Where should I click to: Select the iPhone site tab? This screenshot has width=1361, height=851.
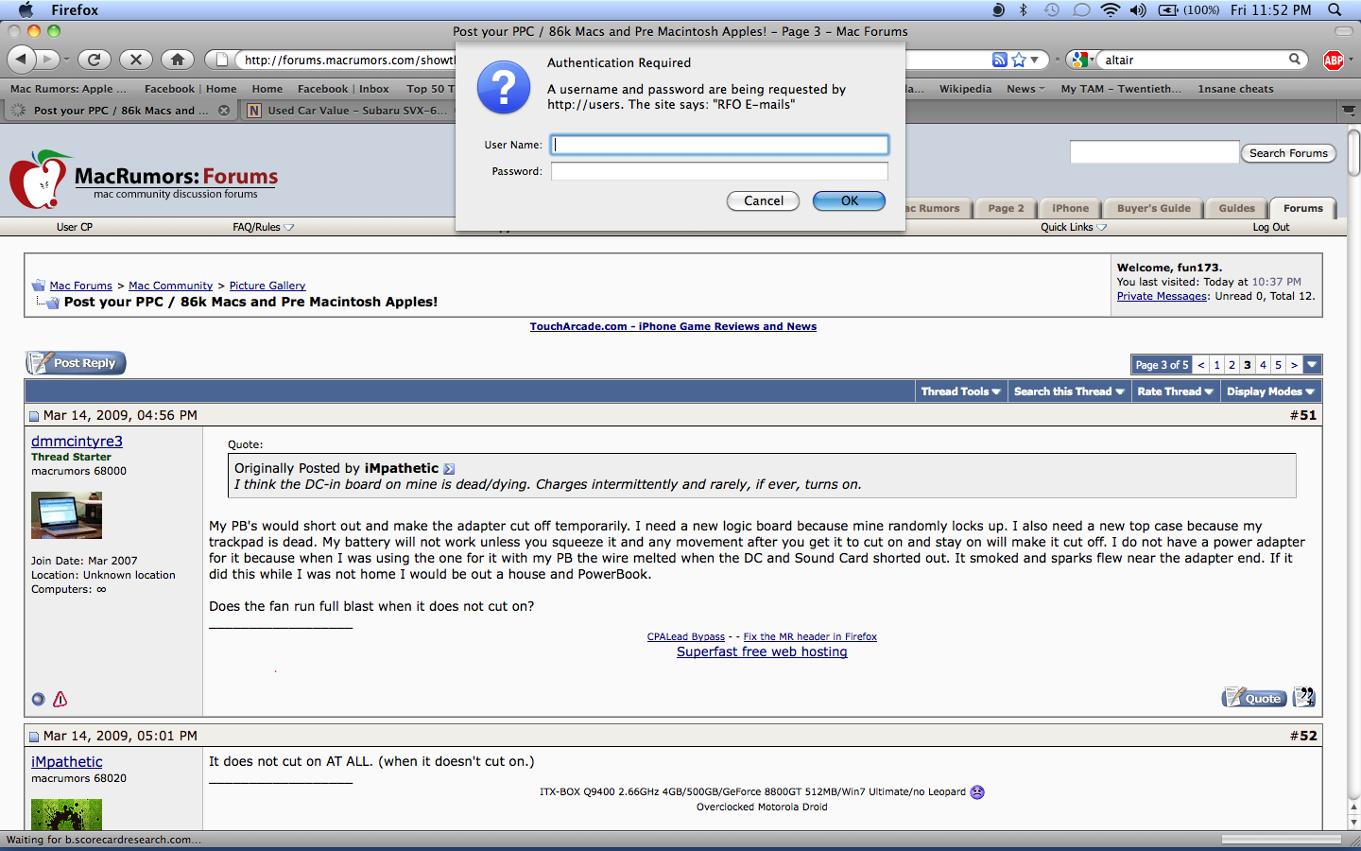(x=1070, y=208)
